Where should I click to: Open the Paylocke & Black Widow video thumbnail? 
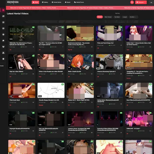109,119
